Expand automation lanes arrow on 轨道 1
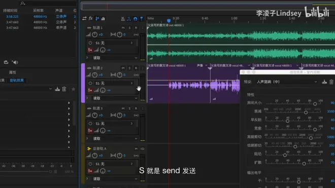This screenshot has height=188, width=335. (87, 58)
